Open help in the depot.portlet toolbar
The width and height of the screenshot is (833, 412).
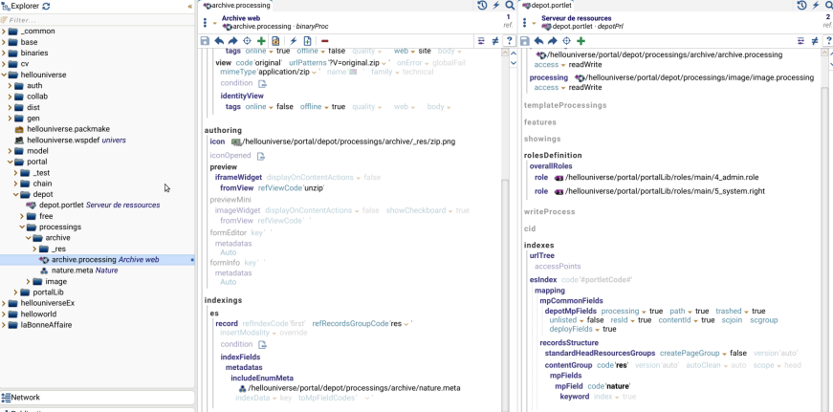[x=829, y=41]
